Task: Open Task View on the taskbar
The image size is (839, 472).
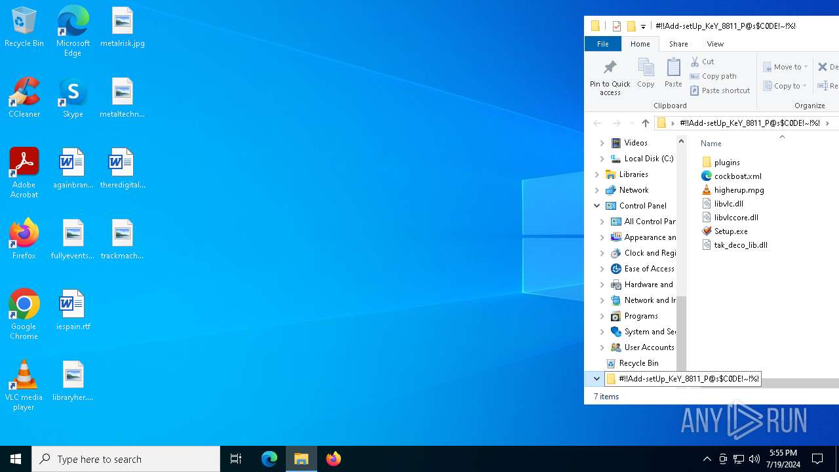Action: pyautogui.click(x=236, y=459)
